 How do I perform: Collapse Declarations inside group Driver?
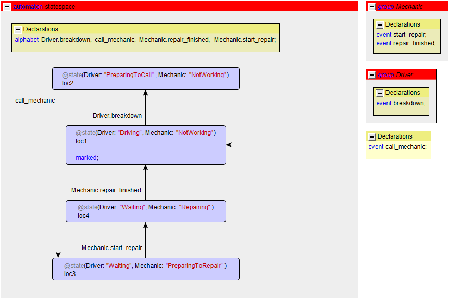pyautogui.click(x=379, y=93)
